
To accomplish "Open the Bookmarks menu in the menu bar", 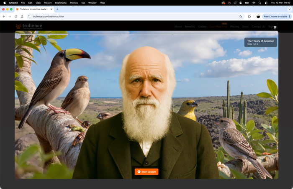I will pos(61,3).
